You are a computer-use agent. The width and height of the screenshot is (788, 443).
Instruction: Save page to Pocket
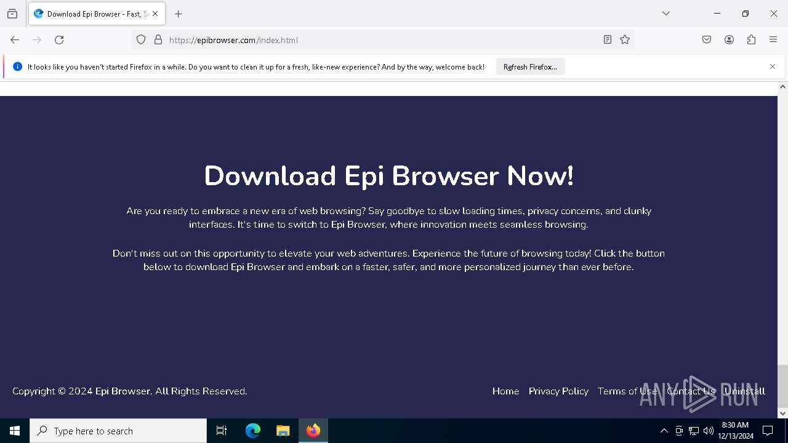pos(707,40)
